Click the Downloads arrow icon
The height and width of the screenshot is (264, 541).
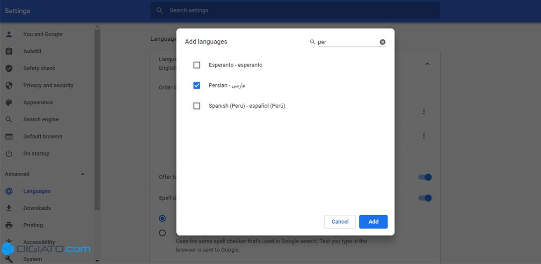(9, 208)
